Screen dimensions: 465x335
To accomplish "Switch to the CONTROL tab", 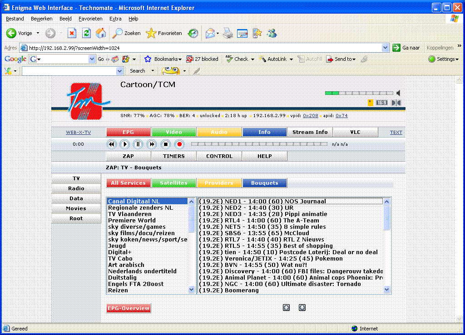I will click(x=219, y=156).
